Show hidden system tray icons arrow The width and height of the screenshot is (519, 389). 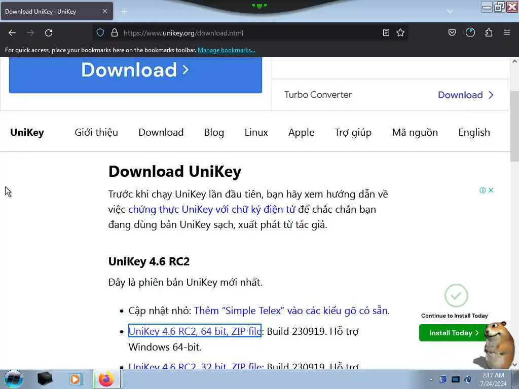pos(431,380)
